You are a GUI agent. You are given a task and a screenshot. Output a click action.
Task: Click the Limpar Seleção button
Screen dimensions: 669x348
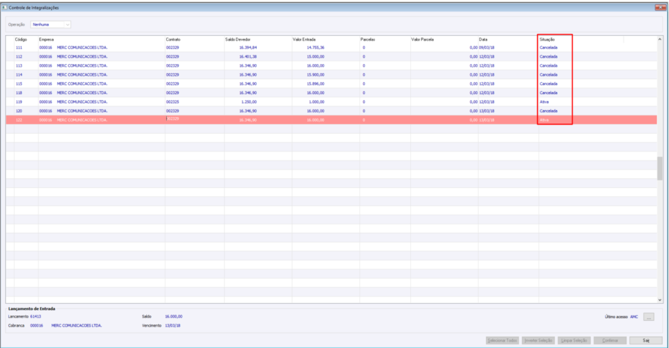(574, 341)
